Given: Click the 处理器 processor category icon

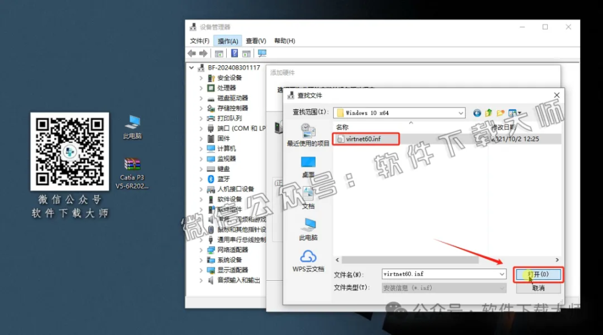Looking at the screenshot, I should (211, 88).
